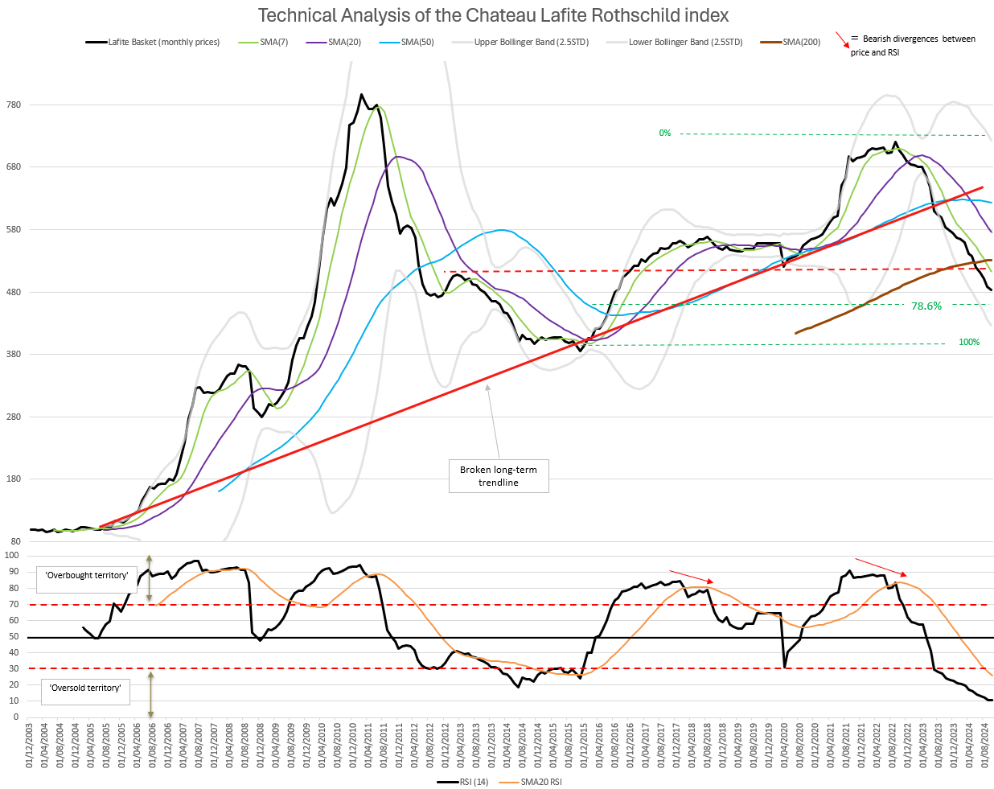Image resolution: width=994 pixels, height=789 pixels.
Task: Click the 180 price axis label
Action: (x=13, y=479)
